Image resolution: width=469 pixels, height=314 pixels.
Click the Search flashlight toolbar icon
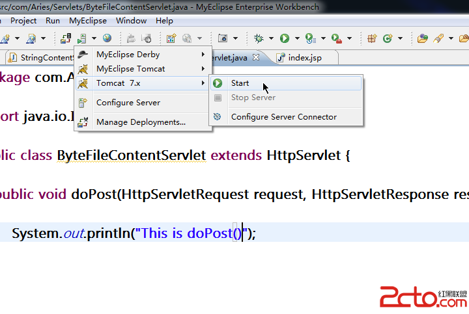click(x=438, y=38)
